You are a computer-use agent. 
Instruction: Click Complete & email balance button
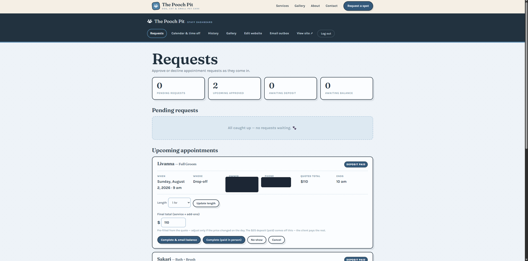pyautogui.click(x=179, y=240)
